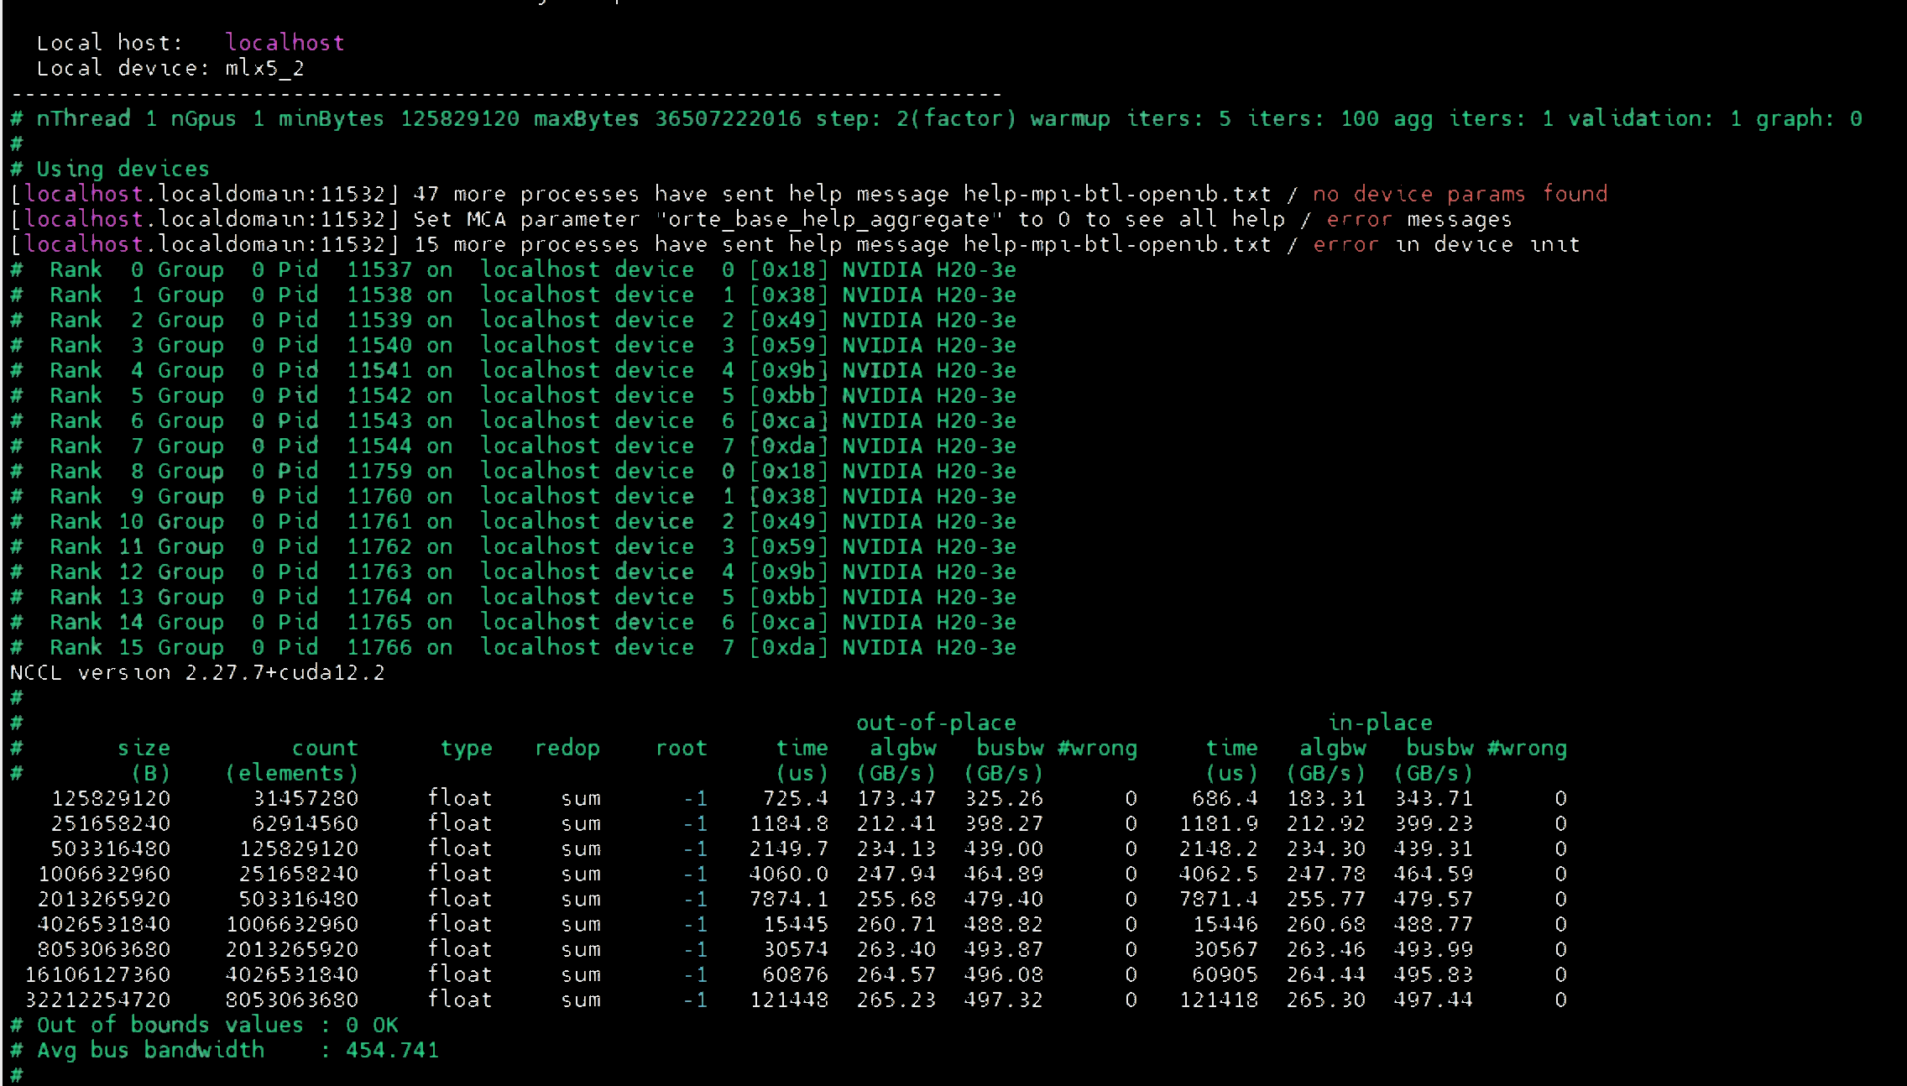Viewport: 1907px width, 1086px height.
Task: Click the pink 'localhost' after Local host
Action: click(285, 43)
